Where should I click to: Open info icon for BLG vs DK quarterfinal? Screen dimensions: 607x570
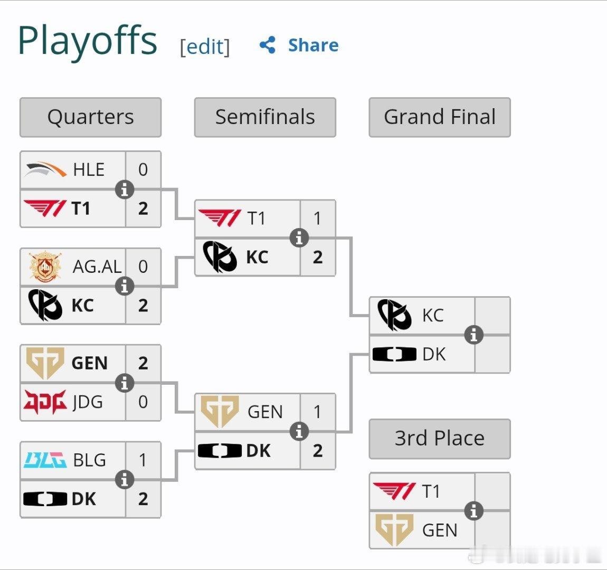click(125, 480)
